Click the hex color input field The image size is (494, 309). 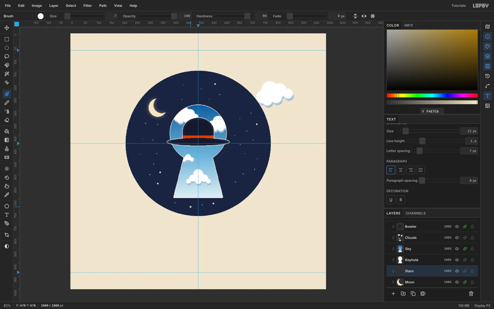point(432,111)
